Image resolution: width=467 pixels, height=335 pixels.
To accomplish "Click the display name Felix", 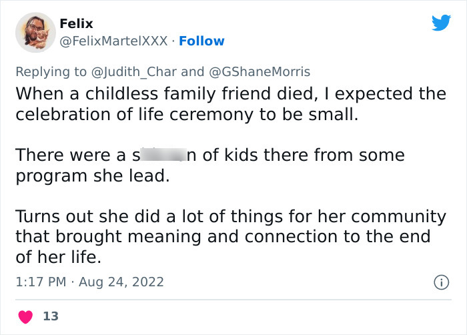I will (76, 23).
